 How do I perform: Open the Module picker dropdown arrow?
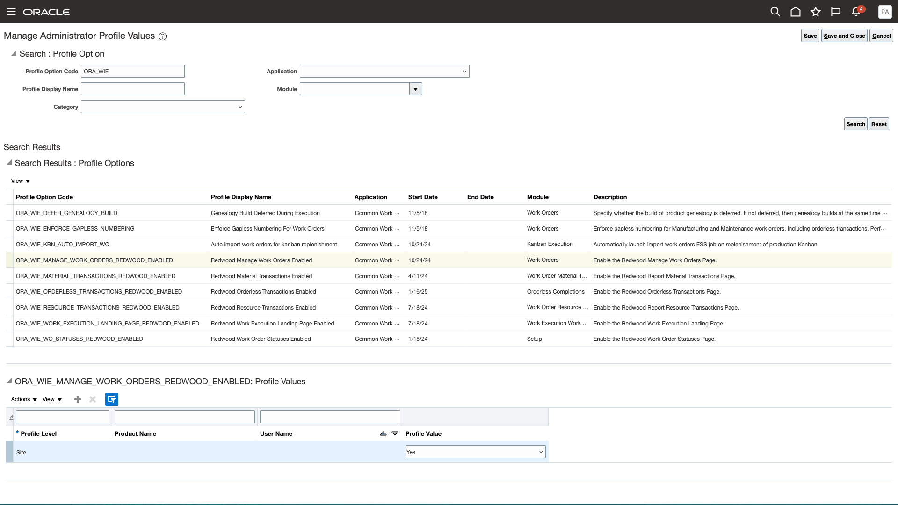click(x=415, y=89)
